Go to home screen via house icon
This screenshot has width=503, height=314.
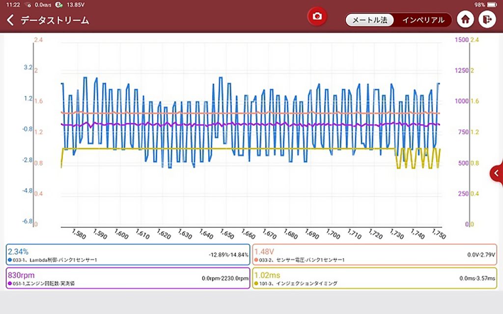pyautogui.click(x=465, y=20)
